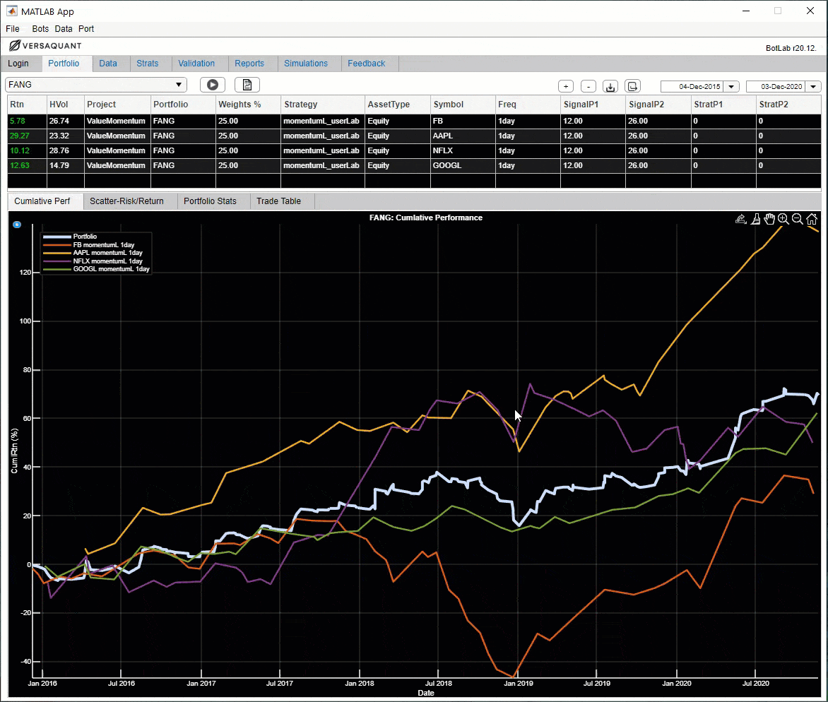Click the Weights % column header
The width and height of the screenshot is (828, 702).
point(248,105)
